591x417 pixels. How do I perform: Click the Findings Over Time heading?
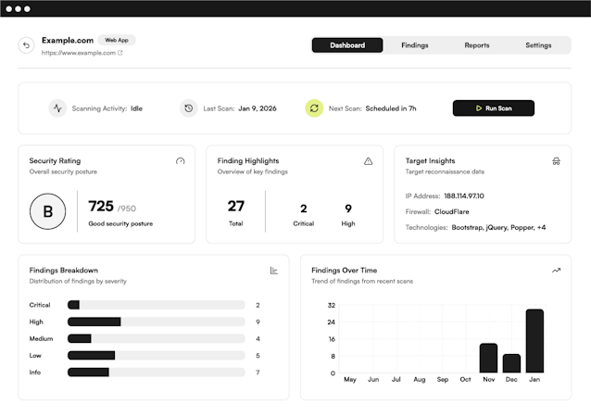click(x=344, y=271)
